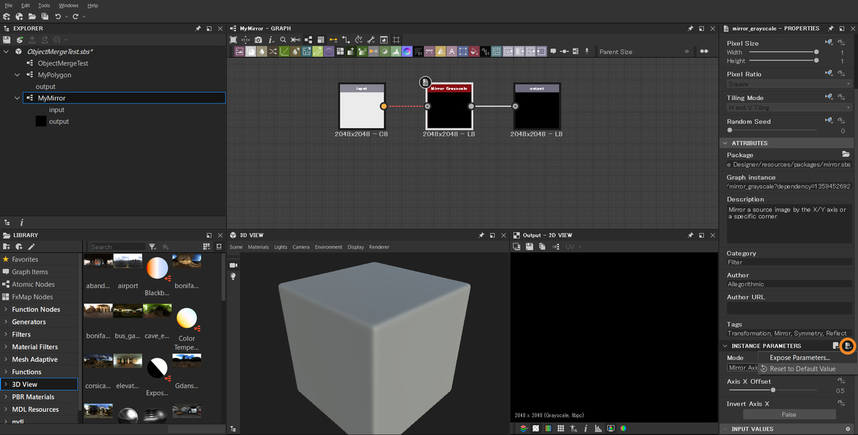Click the 3D view camera icon
The width and height of the screenshot is (858, 435).
point(233,265)
